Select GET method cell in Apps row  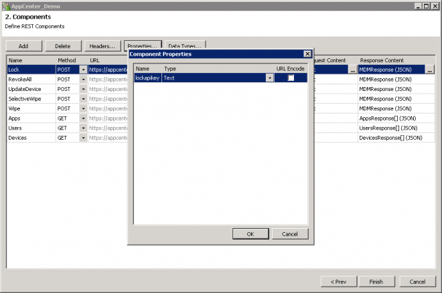click(68, 118)
